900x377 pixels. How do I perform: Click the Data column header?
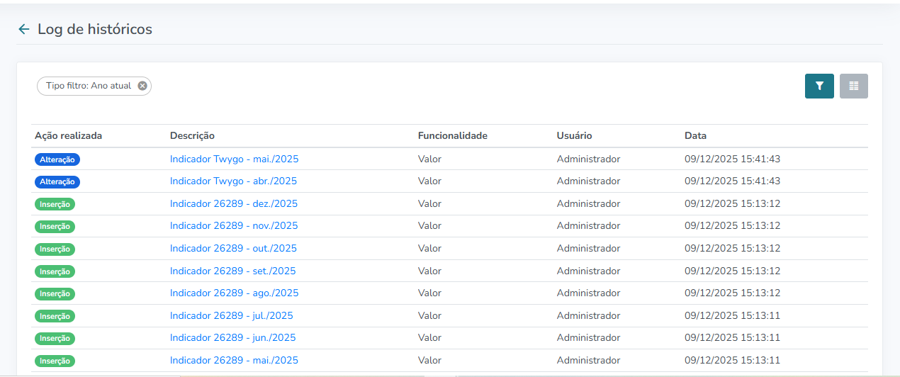(x=695, y=135)
